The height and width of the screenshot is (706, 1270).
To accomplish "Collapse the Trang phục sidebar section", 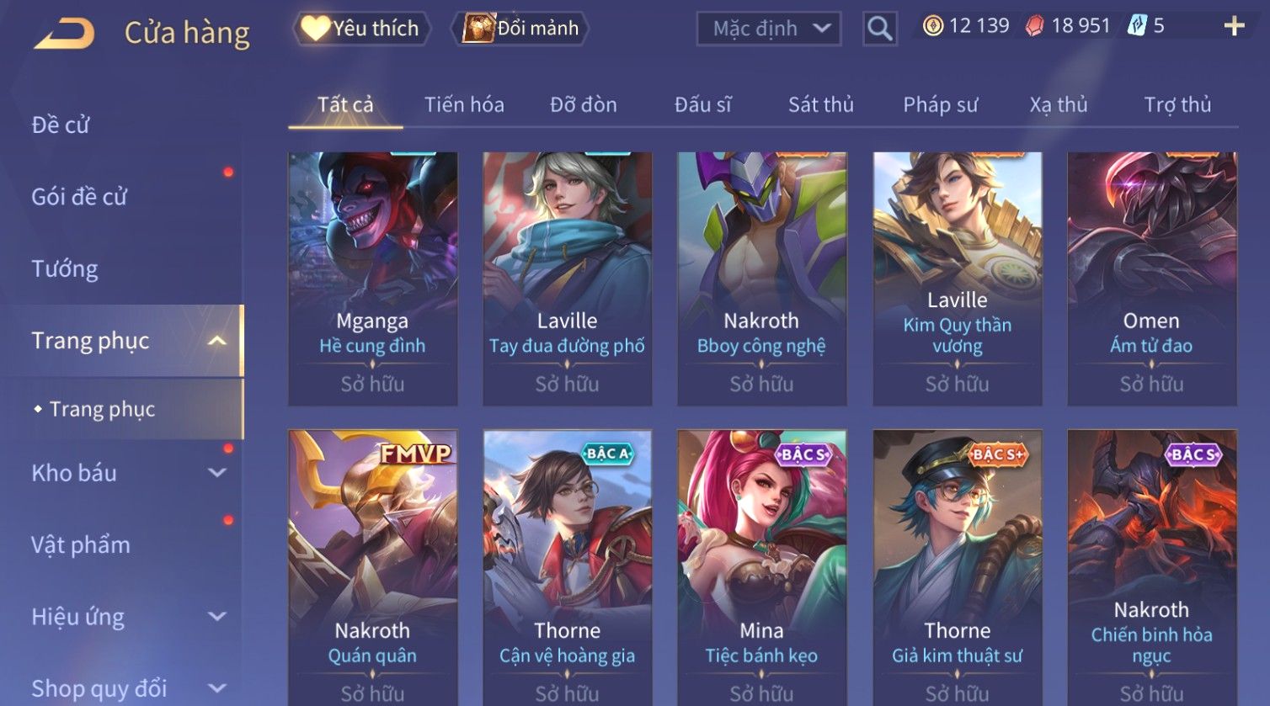I will 216,341.
